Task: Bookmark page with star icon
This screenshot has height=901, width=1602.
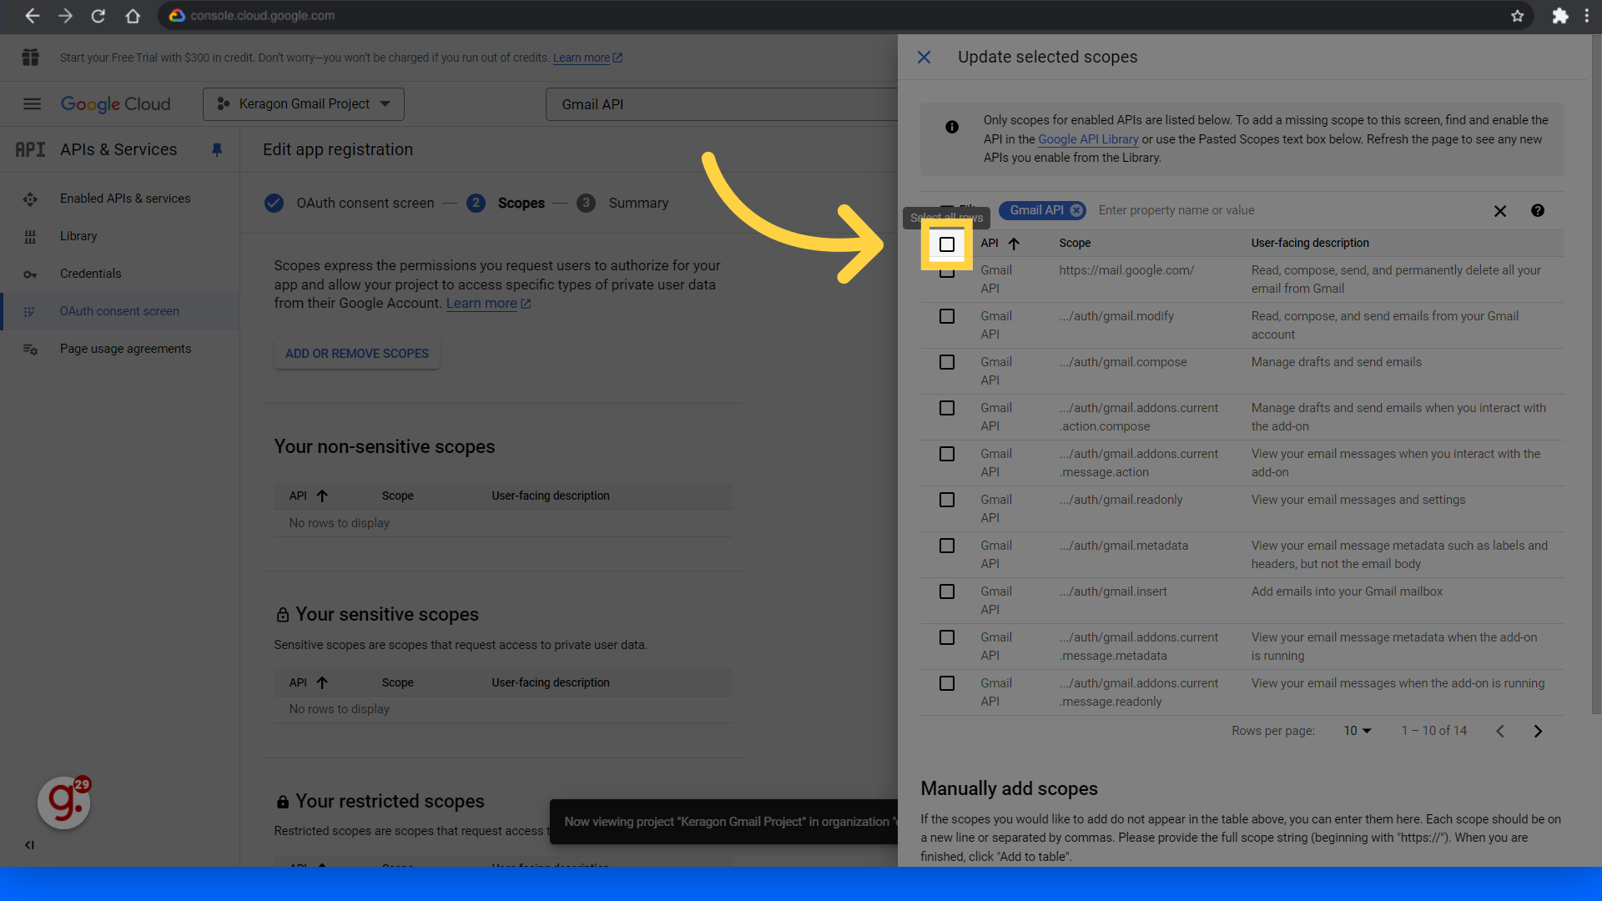Action: 1517,16
